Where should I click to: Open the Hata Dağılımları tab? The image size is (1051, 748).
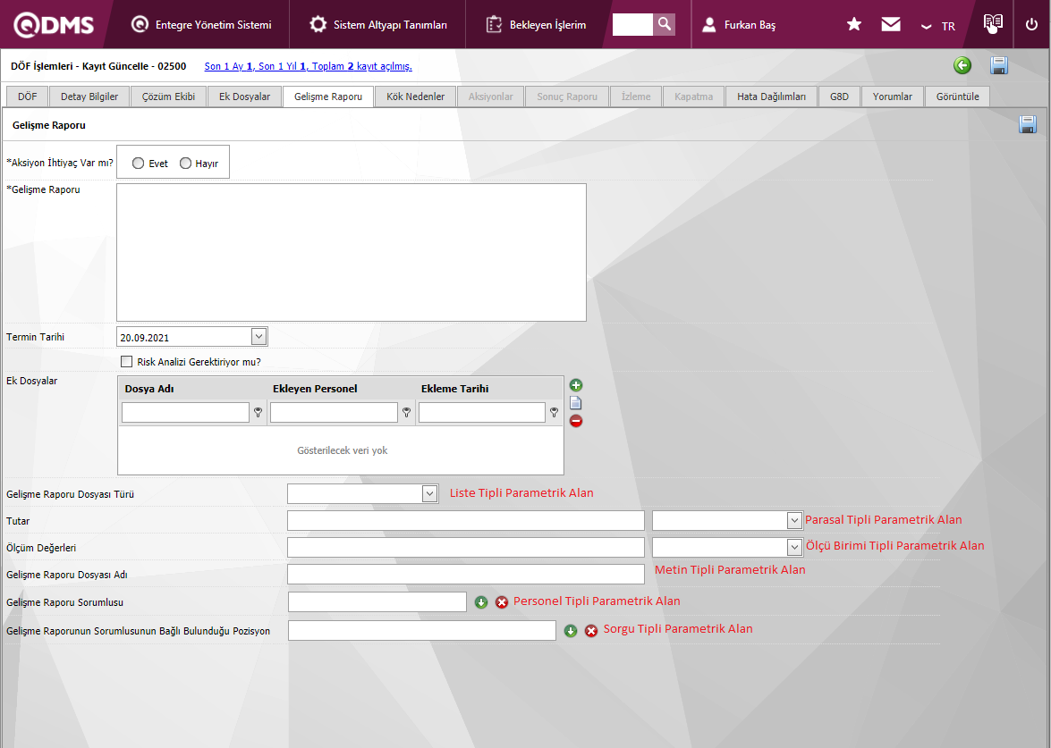pos(772,97)
